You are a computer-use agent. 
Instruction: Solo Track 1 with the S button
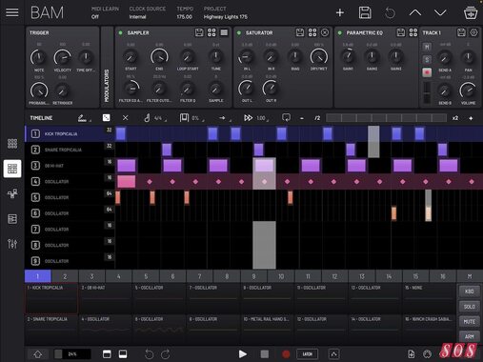[427, 60]
